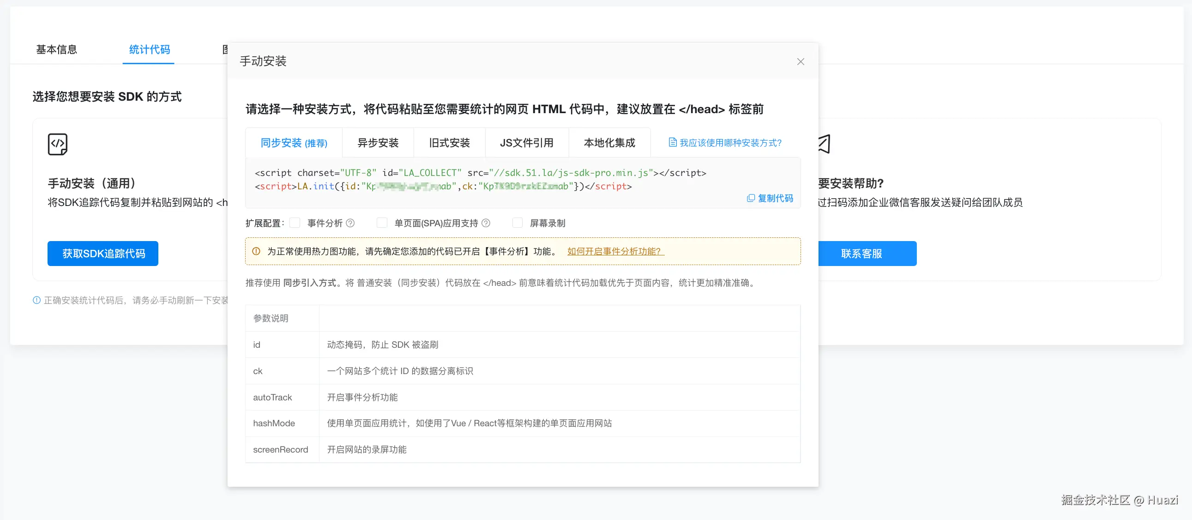Tick the 屏幕录制 checkbox
This screenshot has width=1192, height=520.
pos(518,223)
